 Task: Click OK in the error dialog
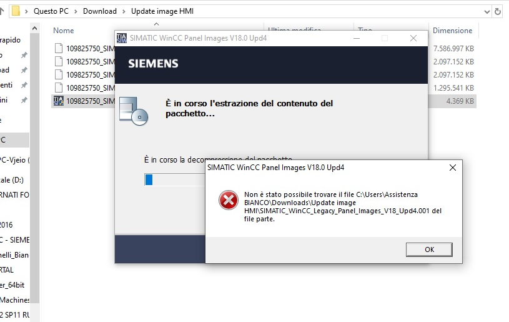click(428, 249)
